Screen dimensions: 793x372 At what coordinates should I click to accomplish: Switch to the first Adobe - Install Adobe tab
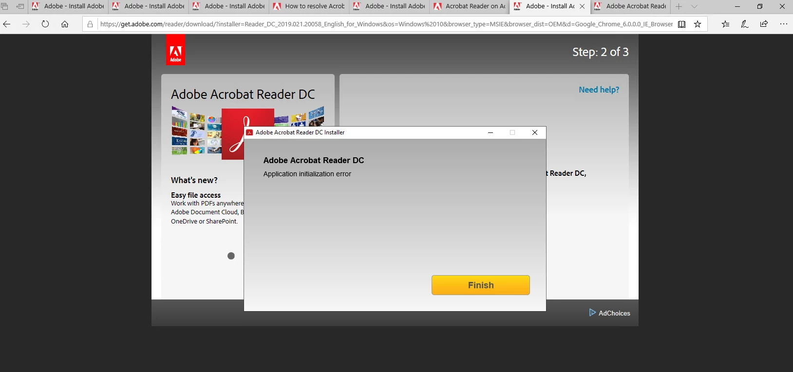(68, 6)
